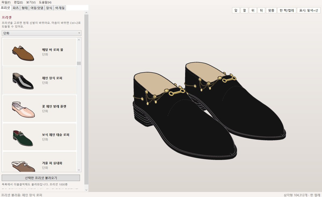Click the 맞춤 fit-view button
The height and width of the screenshot is (197, 322).
coord(271,10)
